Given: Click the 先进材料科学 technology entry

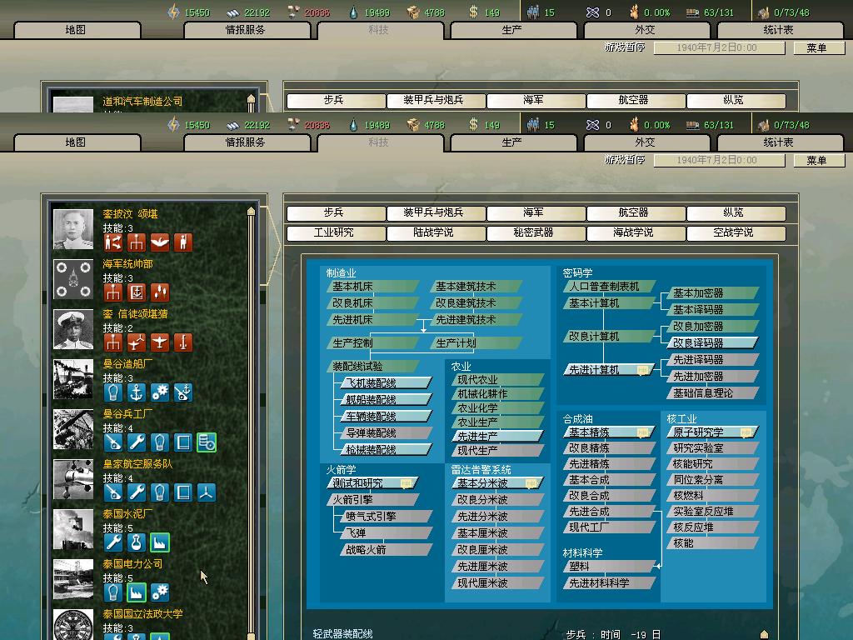Looking at the screenshot, I should point(609,583).
